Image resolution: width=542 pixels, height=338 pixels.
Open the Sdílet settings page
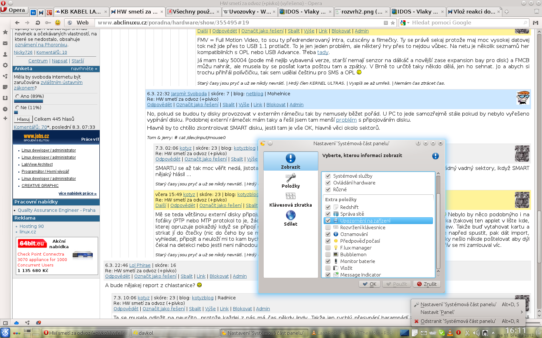click(291, 219)
